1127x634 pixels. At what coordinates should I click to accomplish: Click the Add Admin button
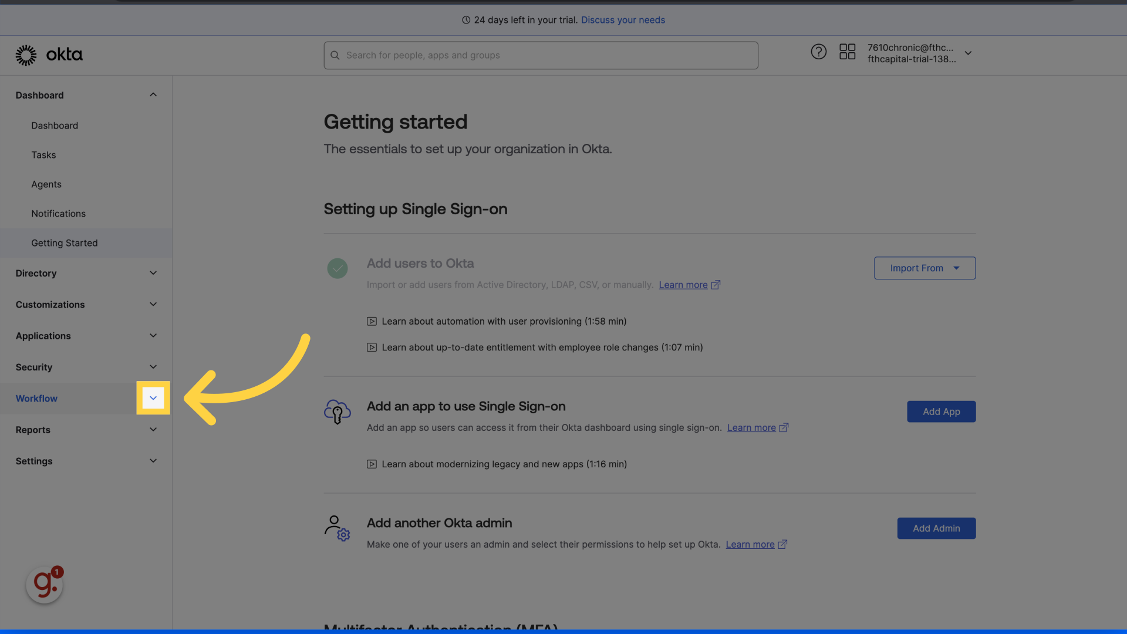point(936,528)
